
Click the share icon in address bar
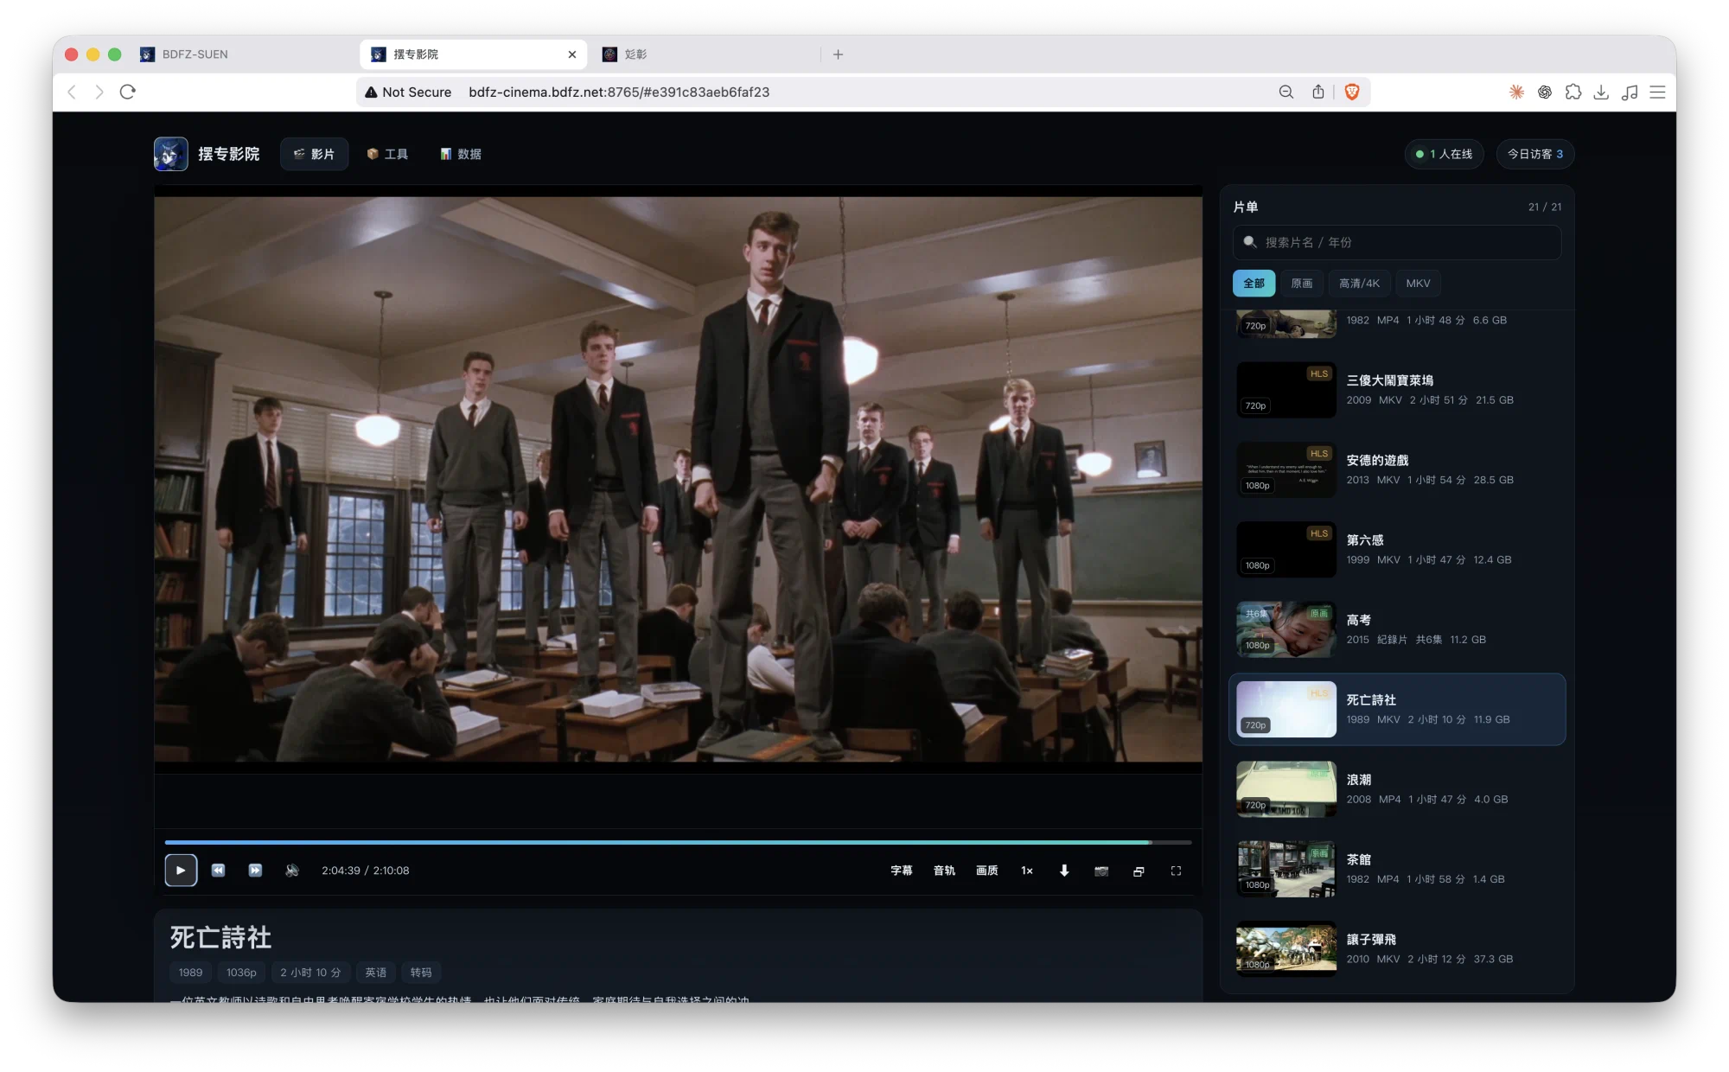(x=1317, y=92)
